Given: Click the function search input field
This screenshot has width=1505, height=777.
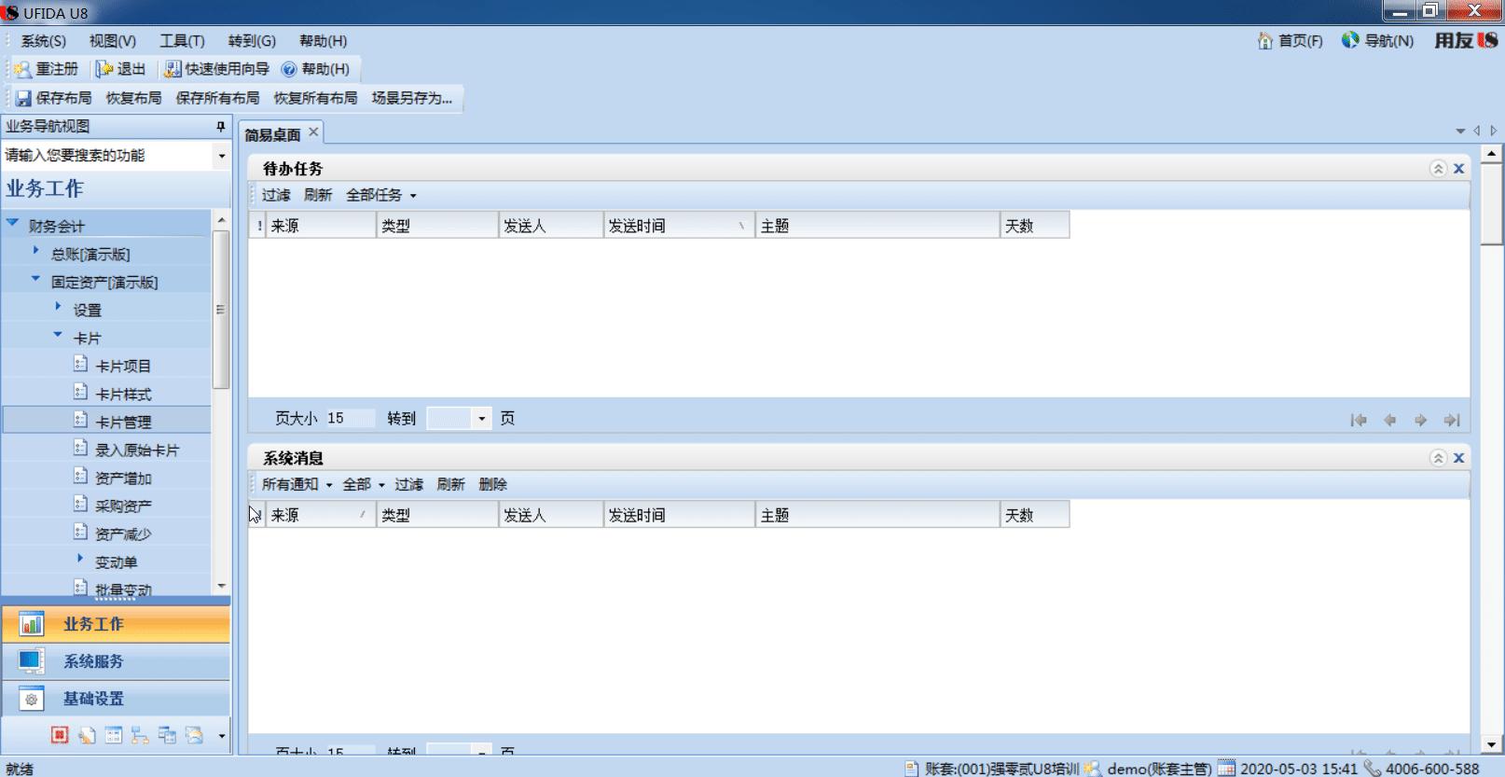Looking at the screenshot, I should click(107, 156).
